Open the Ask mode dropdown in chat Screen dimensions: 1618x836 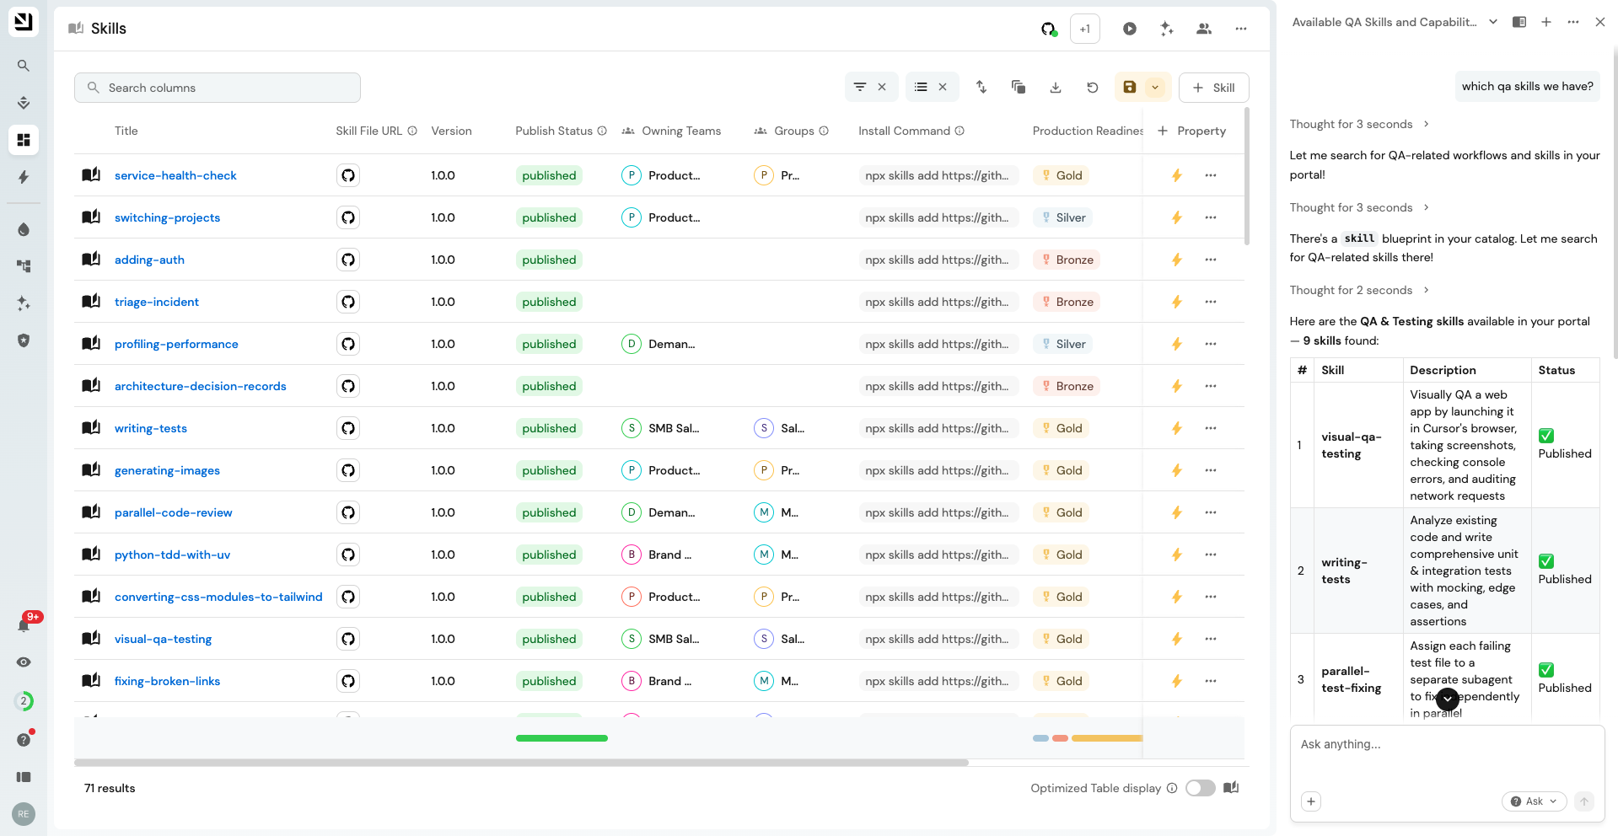pos(1534,801)
